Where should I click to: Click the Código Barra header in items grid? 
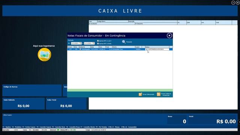112,21
